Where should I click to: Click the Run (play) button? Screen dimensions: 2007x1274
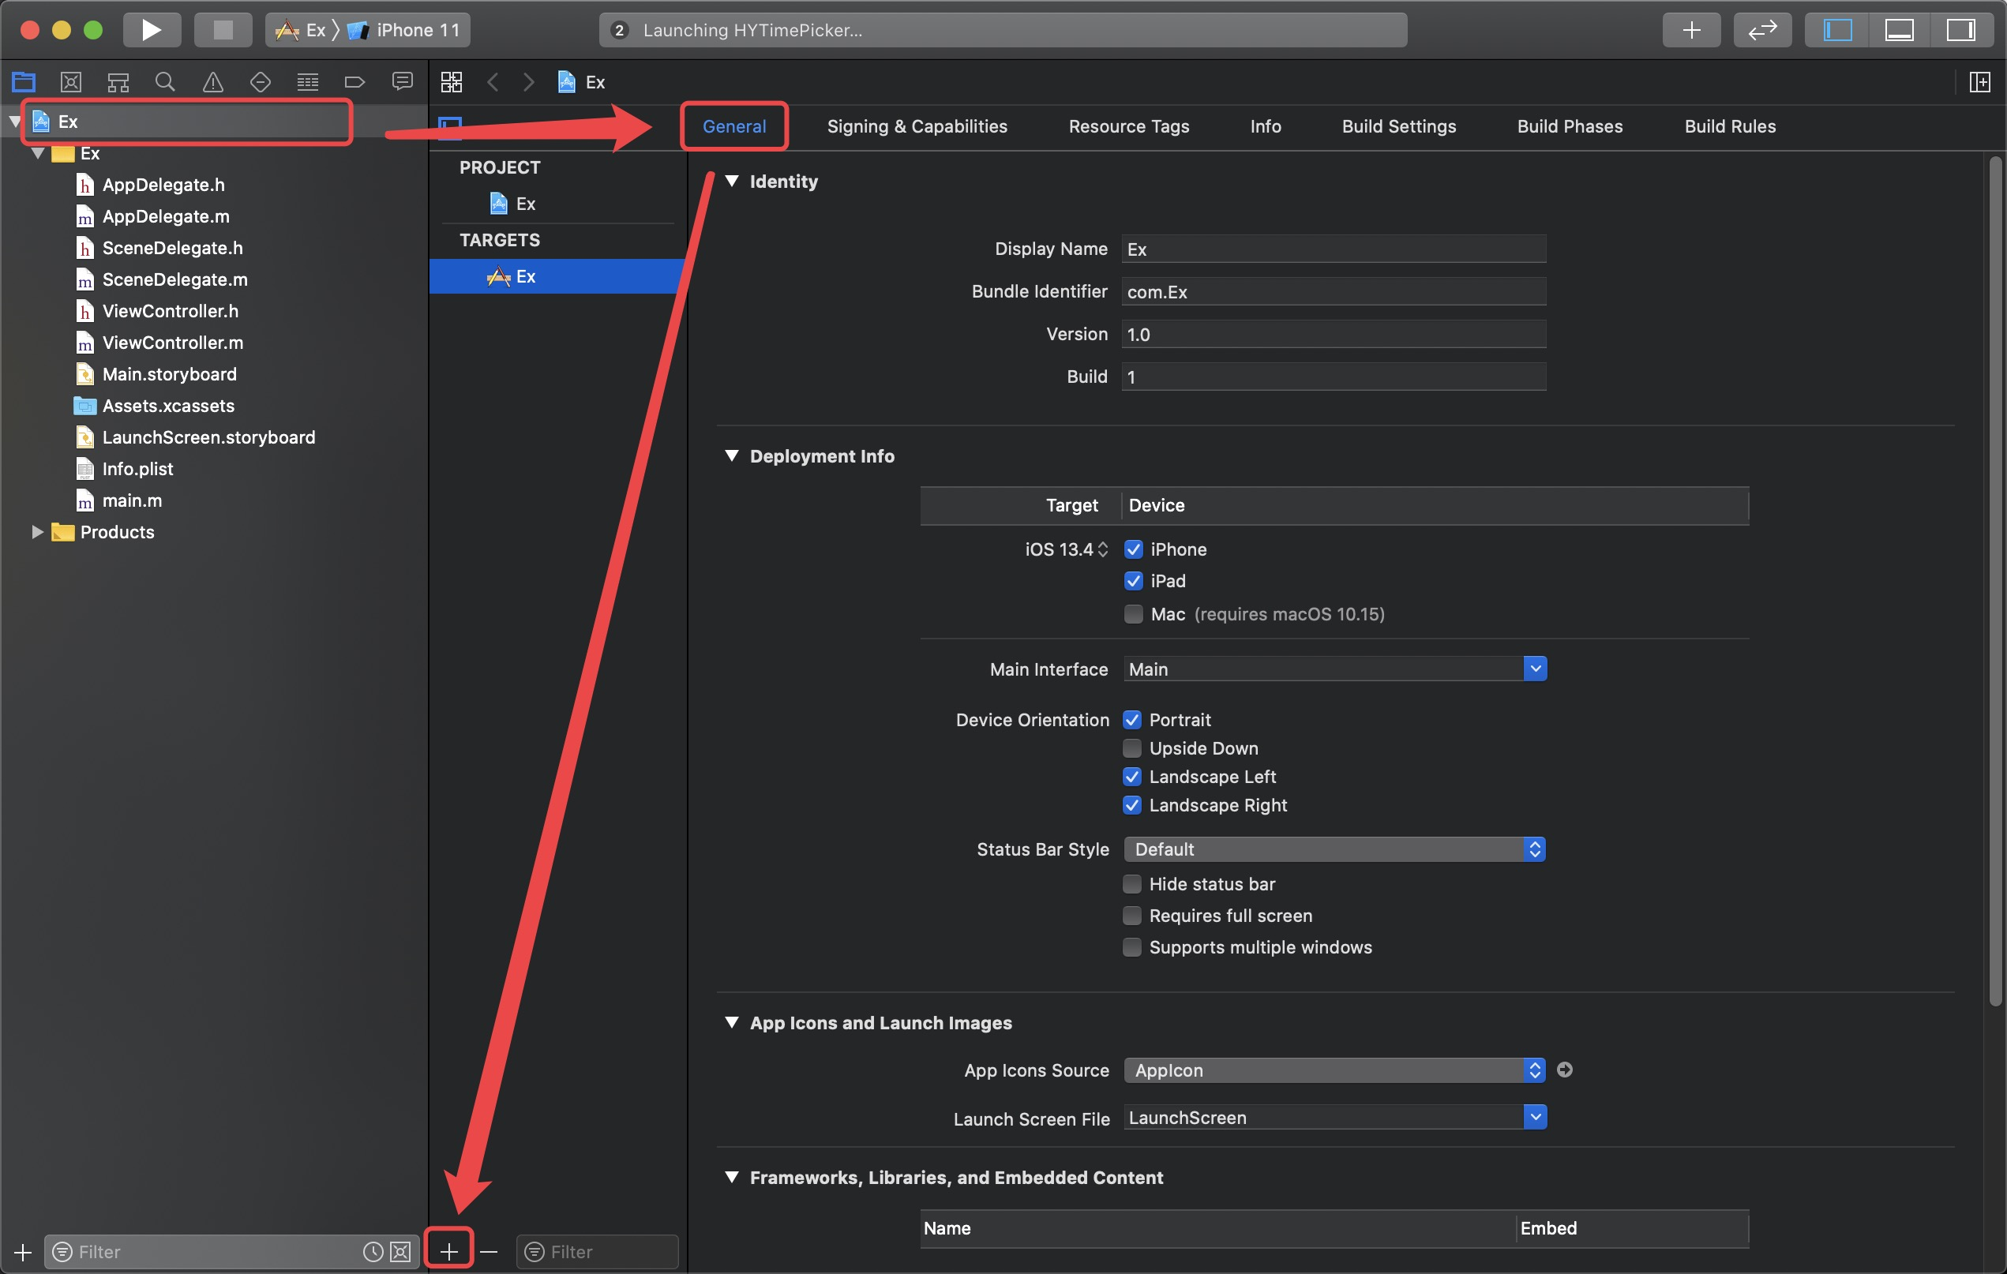(151, 30)
